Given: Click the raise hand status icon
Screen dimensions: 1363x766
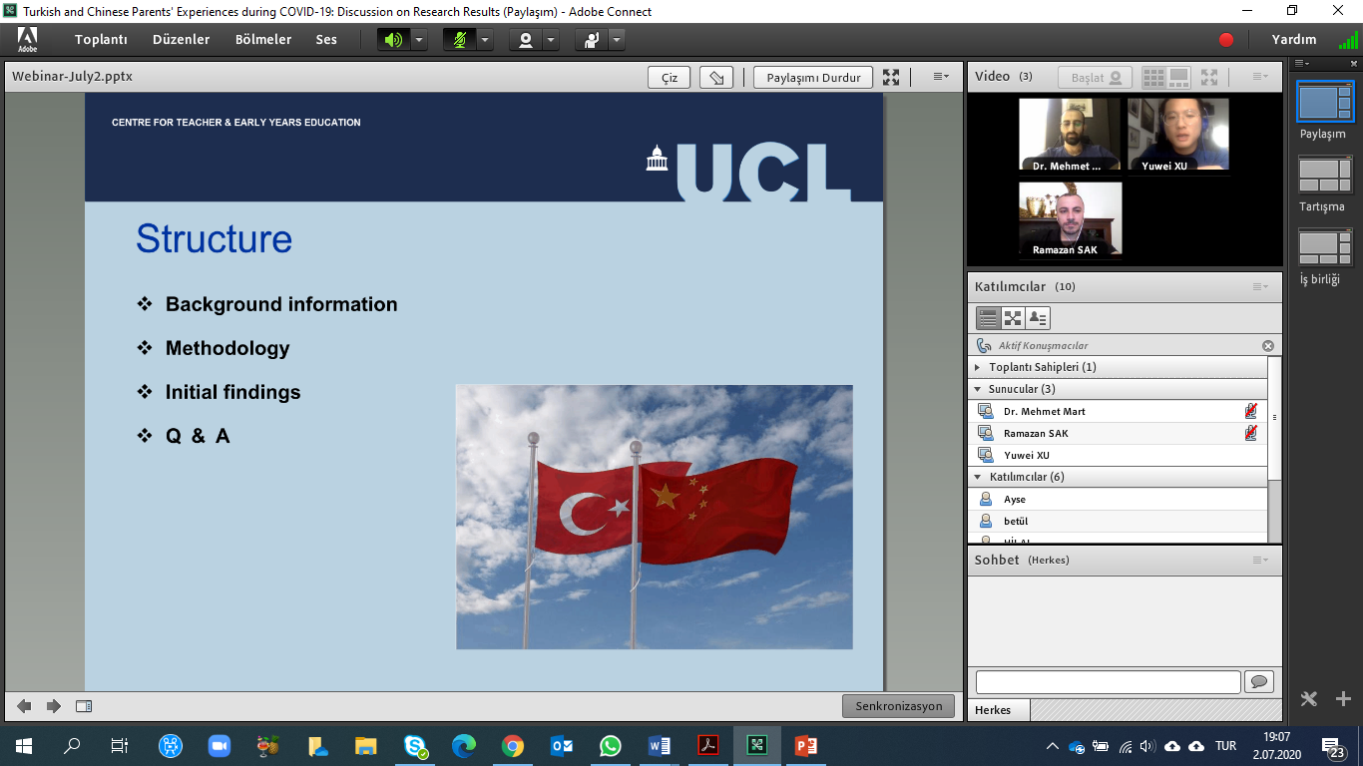Looking at the screenshot, I should coord(592,40).
